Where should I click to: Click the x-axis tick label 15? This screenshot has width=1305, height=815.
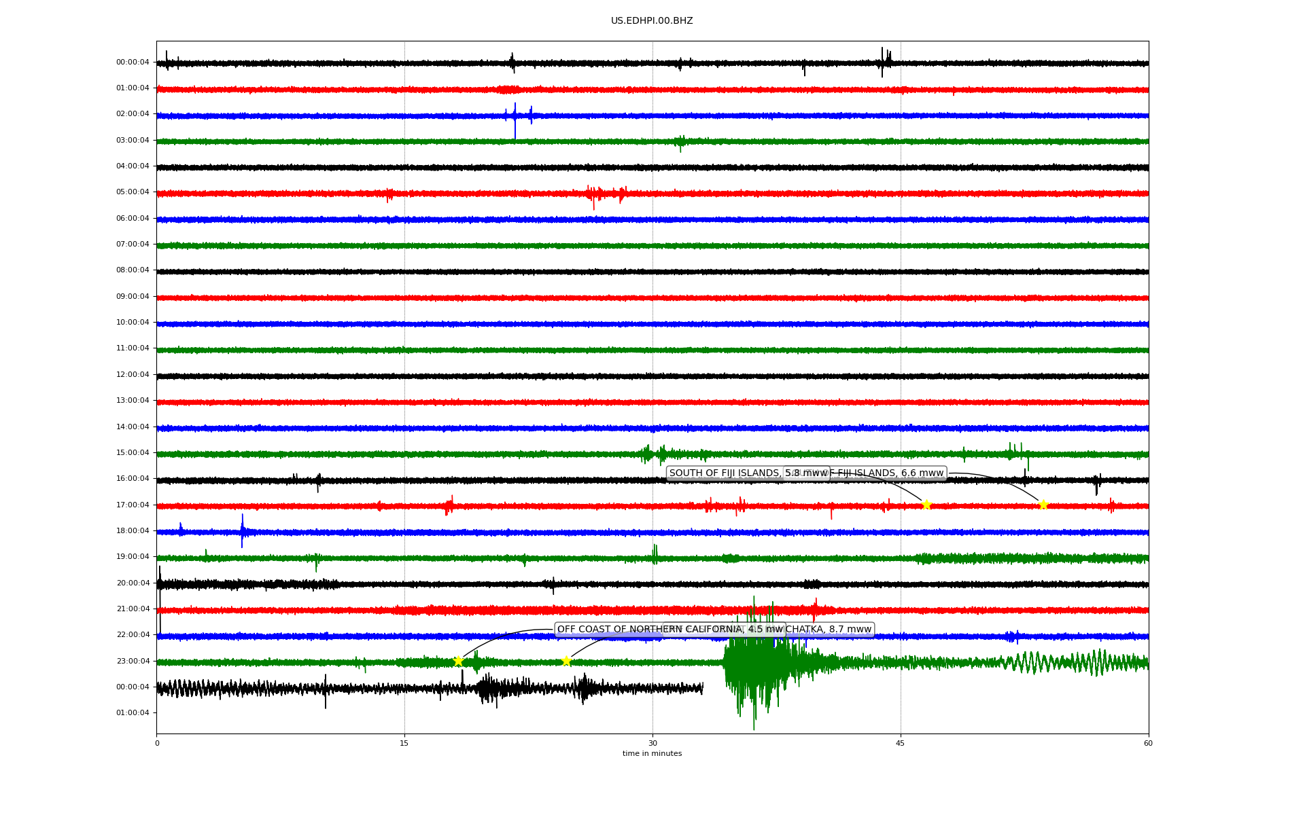(404, 744)
